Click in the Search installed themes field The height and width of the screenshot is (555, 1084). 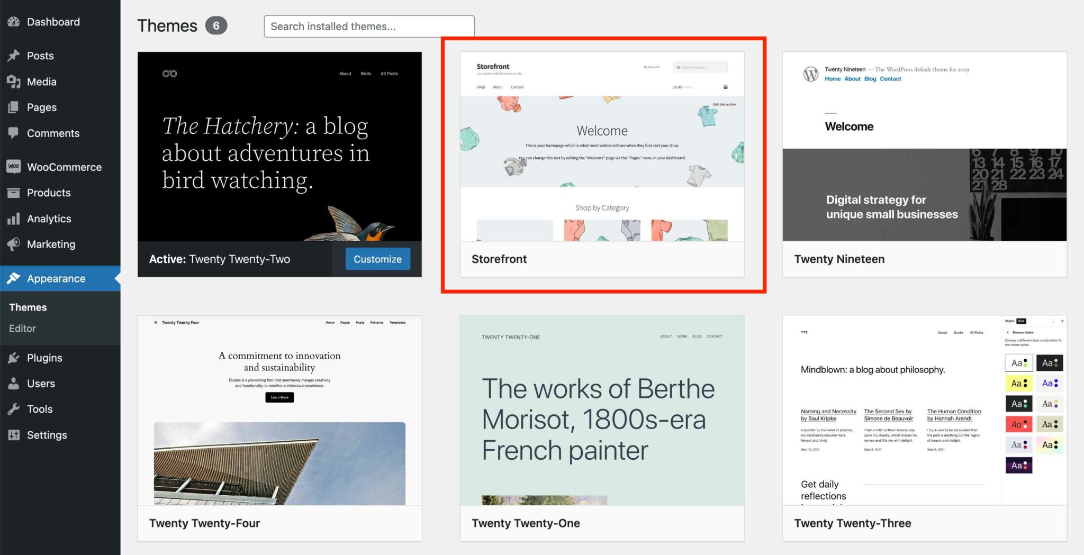point(369,26)
